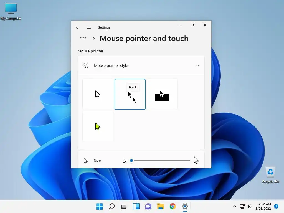Open taskbar Search
This screenshot has height=213, width=284.
[x=111, y=206]
